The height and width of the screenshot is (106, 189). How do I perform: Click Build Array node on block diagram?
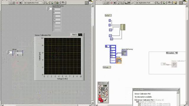coord(123,27)
